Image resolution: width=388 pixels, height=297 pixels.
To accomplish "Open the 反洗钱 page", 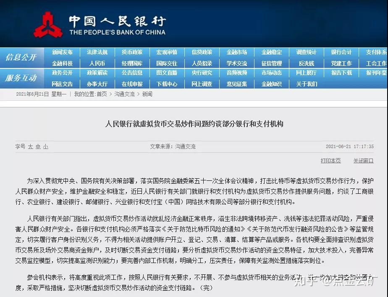I will pos(307,64).
